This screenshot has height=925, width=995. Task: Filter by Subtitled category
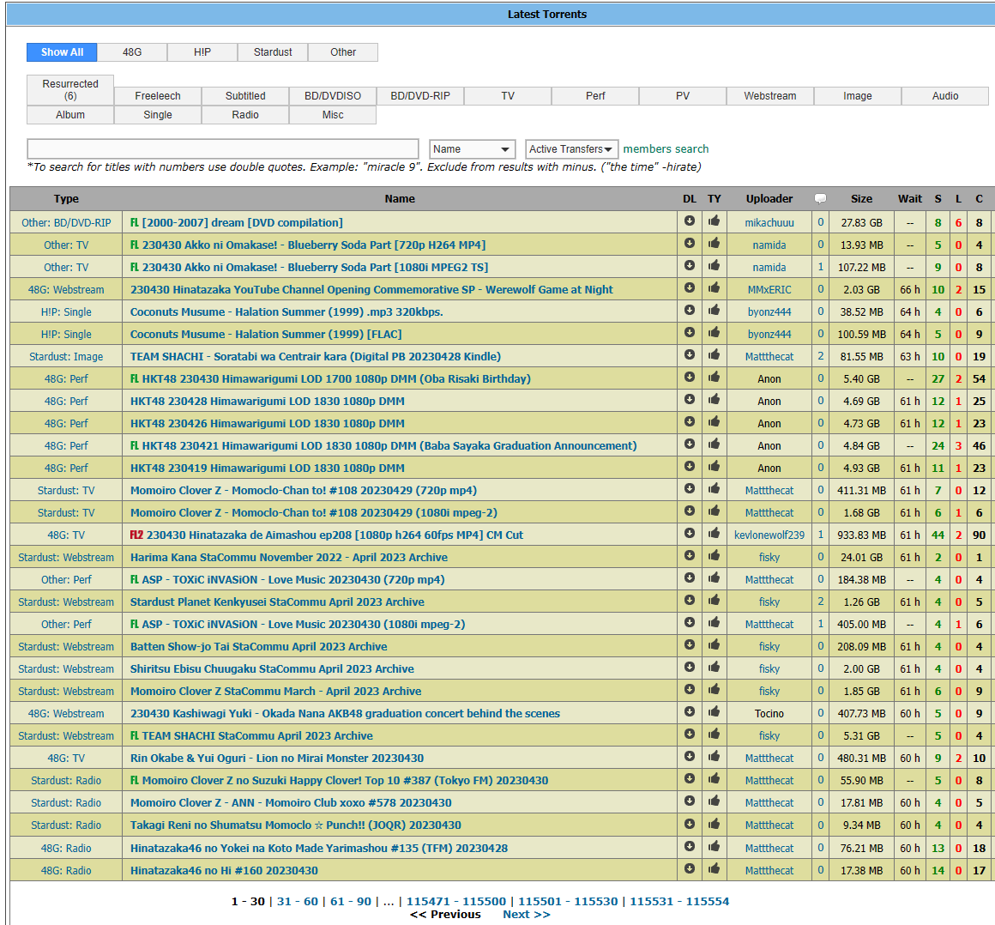[245, 96]
